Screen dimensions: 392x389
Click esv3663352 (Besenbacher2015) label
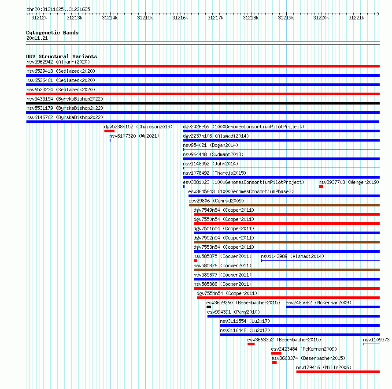pyautogui.click(x=285, y=340)
